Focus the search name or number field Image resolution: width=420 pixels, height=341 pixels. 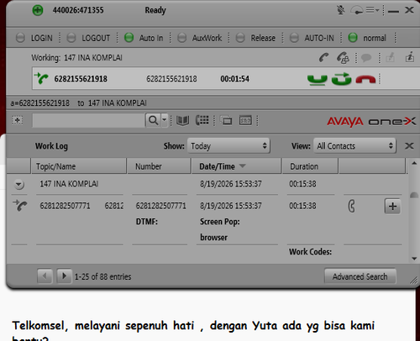[x=88, y=120]
